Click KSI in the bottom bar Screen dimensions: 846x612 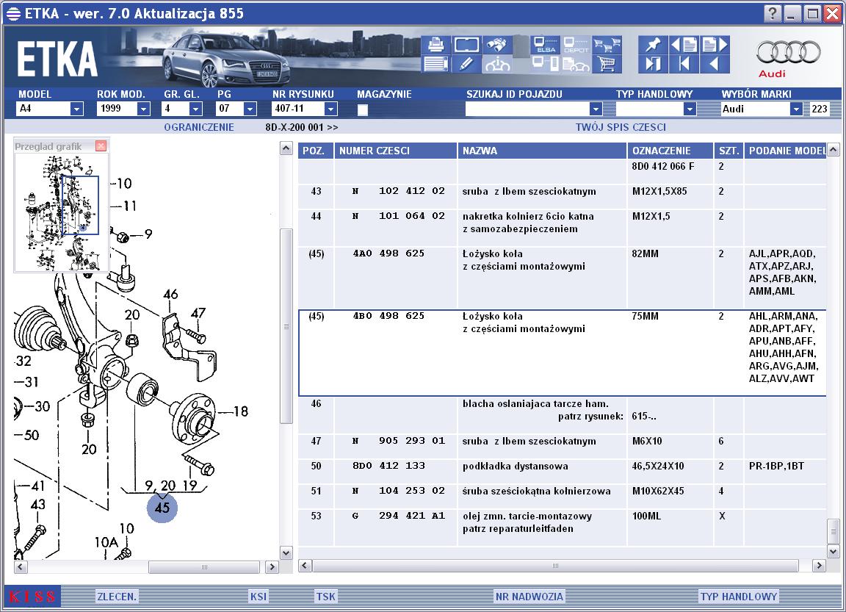pos(258,597)
